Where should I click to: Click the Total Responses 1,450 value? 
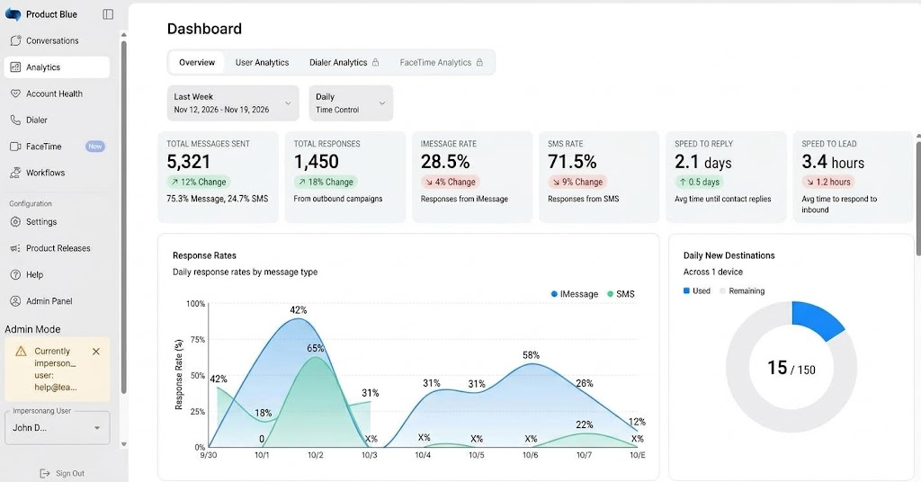(x=316, y=162)
